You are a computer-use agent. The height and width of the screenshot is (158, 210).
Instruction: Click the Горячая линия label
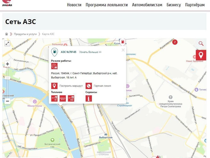pyautogui.click(x=102, y=86)
